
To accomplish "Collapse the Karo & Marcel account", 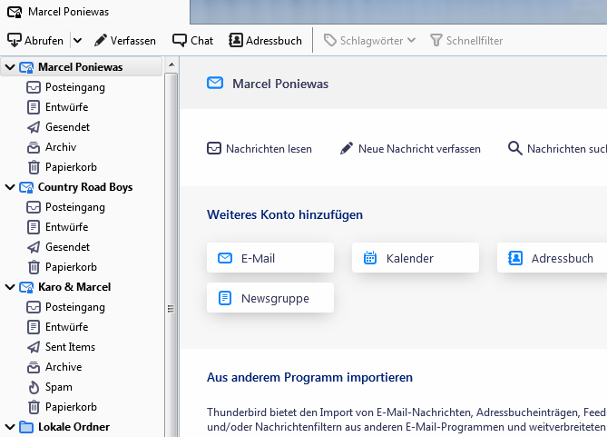I will (x=10, y=287).
